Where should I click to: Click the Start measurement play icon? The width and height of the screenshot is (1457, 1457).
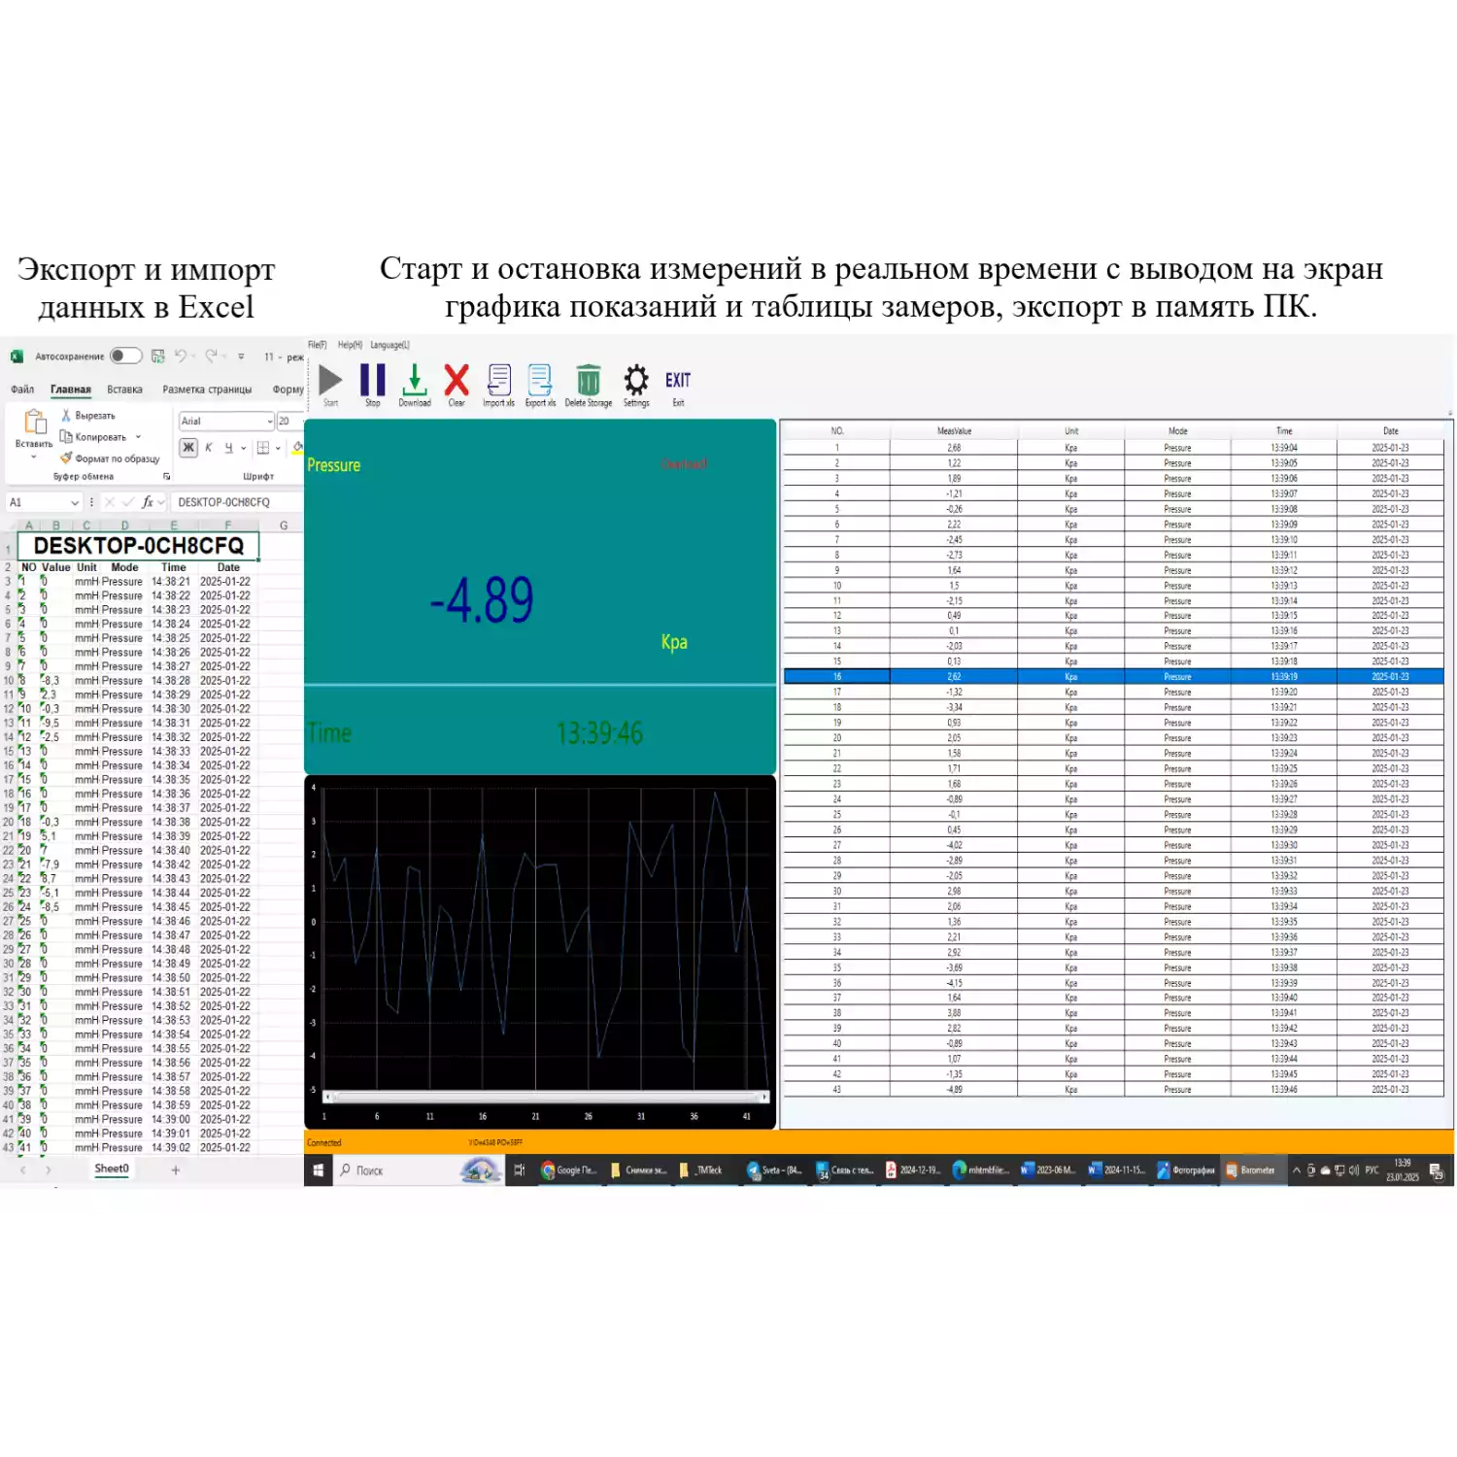[x=330, y=381]
